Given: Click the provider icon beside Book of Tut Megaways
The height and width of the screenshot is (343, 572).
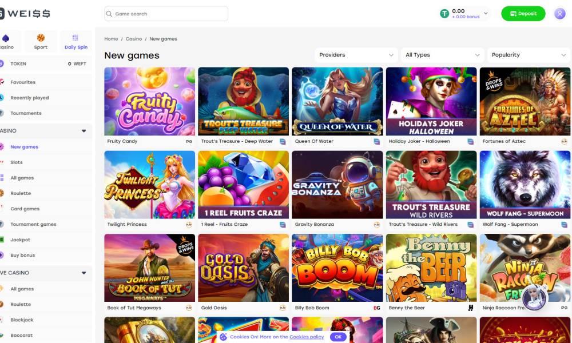Looking at the screenshot, I should coord(189,308).
